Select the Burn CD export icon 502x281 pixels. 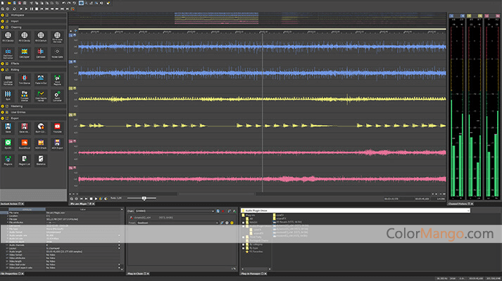point(41,128)
